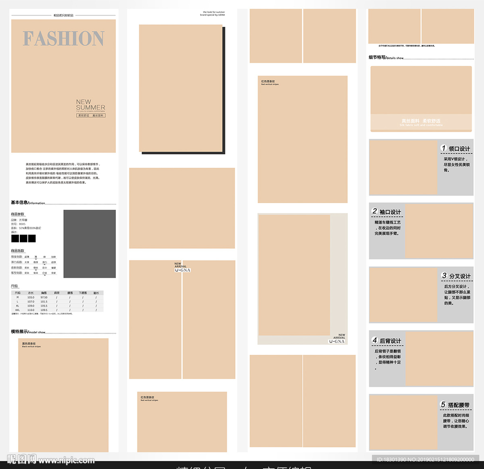Image resolution: width=484 pixels, height=469 pixels.
Task: Click the number 4 back design badge
Action: tap(375, 340)
